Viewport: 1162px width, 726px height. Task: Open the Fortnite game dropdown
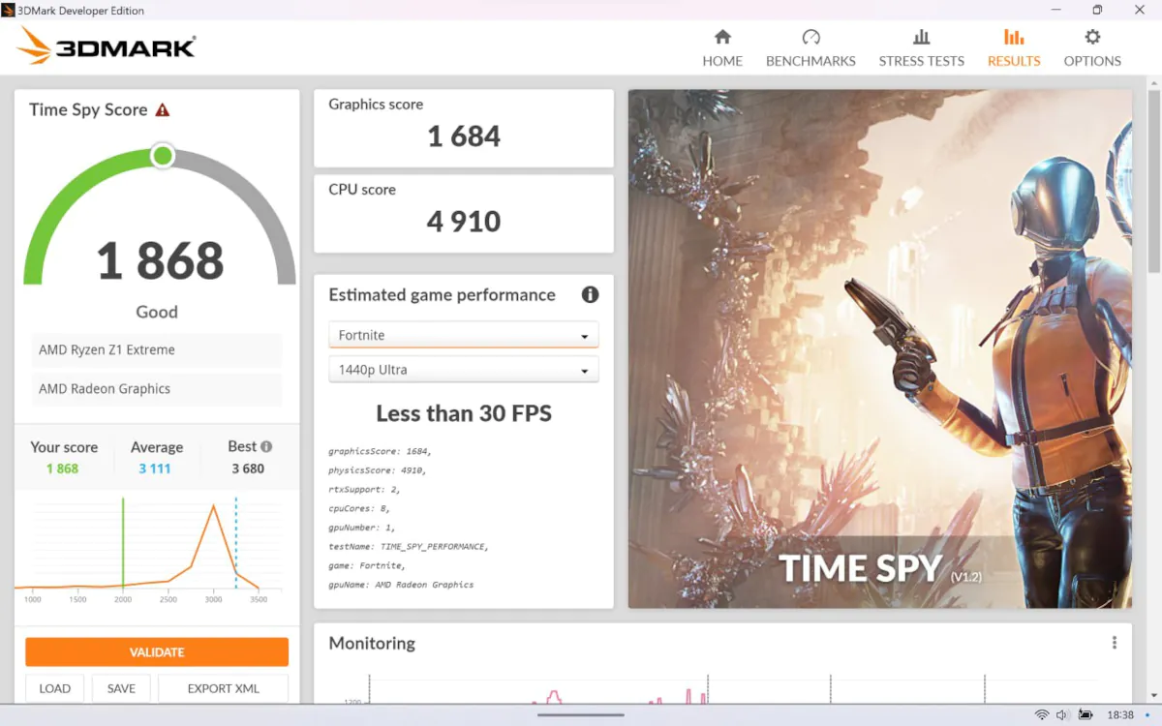click(x=464, y=335)
